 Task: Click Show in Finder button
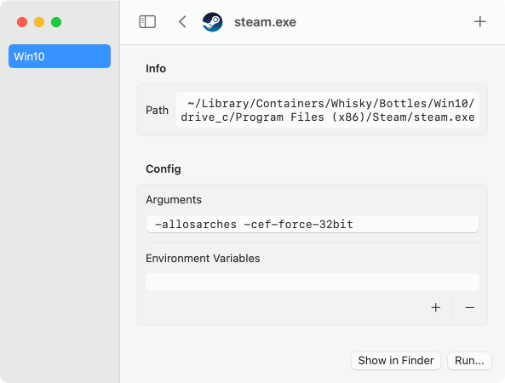(x=396, y=361)
